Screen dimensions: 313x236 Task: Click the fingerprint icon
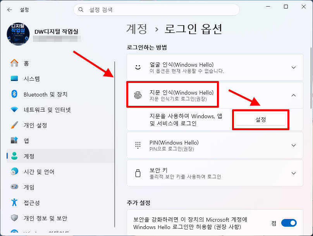tap(138, 95)
